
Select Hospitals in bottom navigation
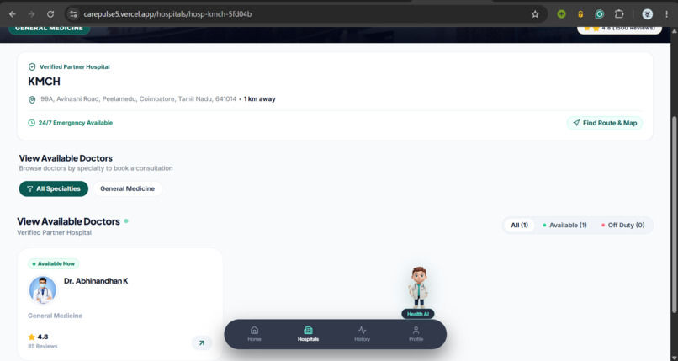pos(309,334)
